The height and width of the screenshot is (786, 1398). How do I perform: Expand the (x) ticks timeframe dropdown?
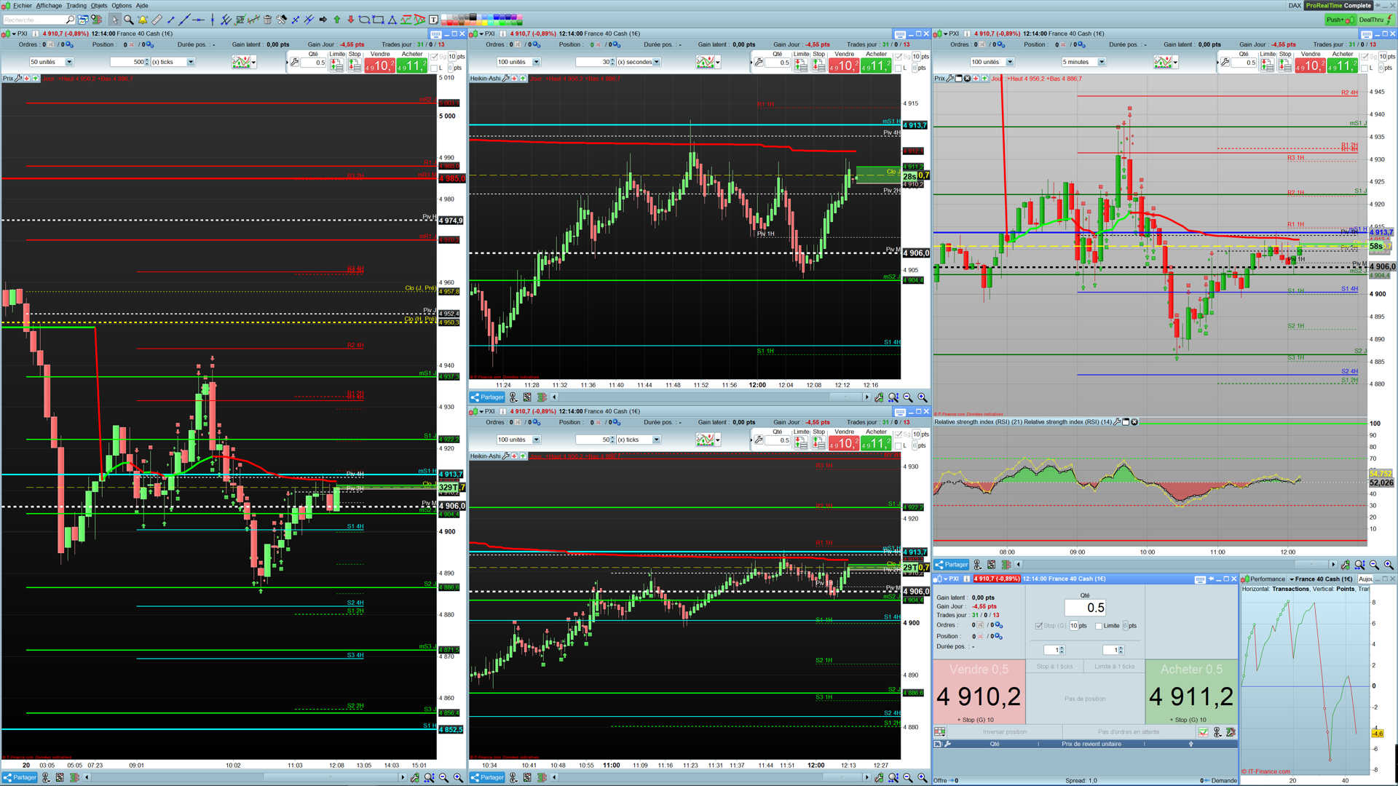pyautogui.click(x=191, y=62)
